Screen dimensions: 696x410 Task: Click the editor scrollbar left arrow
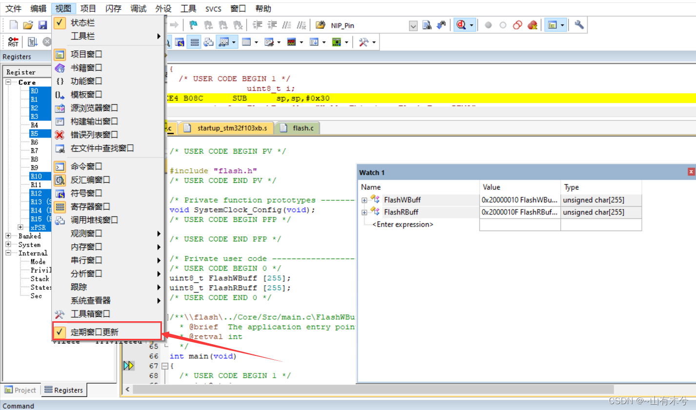coord(127,389)
